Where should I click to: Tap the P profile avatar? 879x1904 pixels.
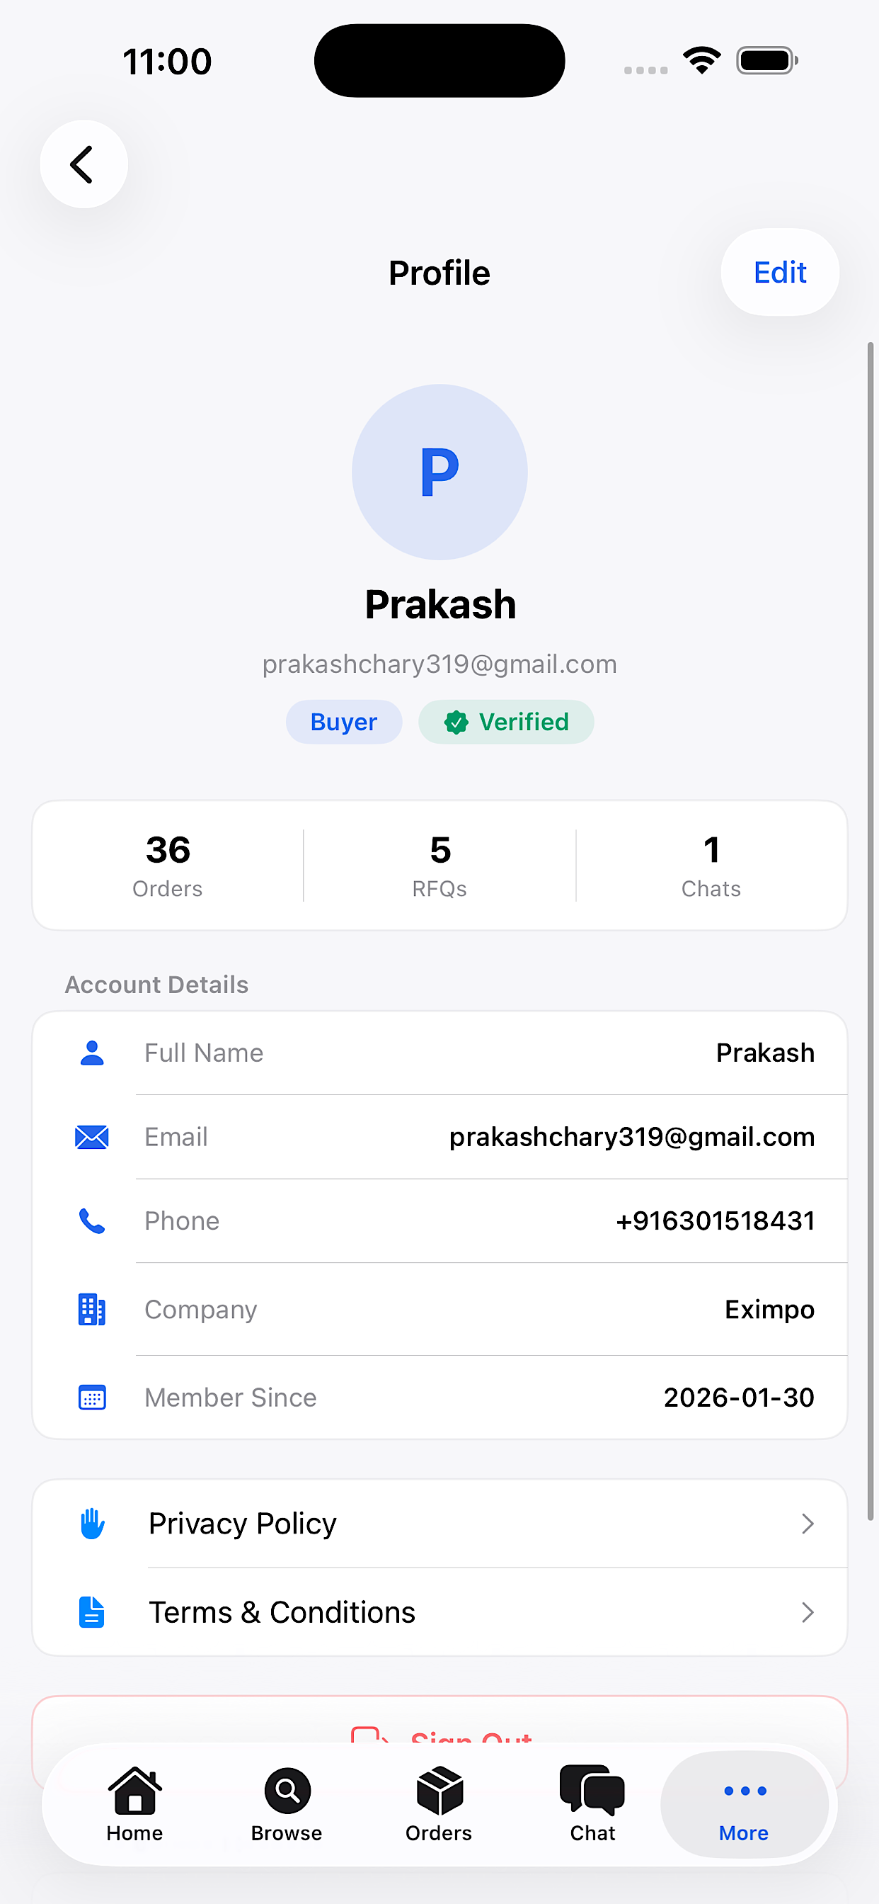[x=439, y=472]
